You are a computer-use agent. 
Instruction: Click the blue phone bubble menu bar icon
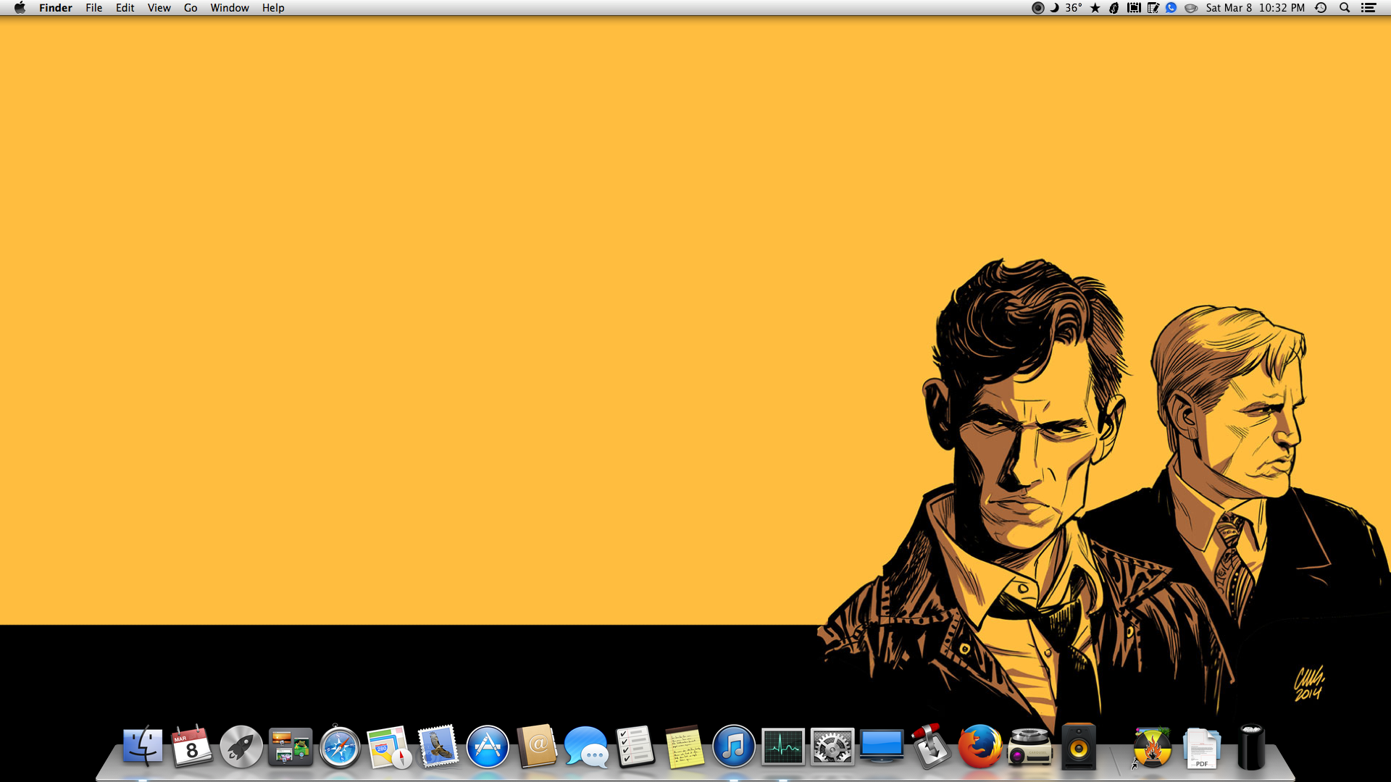[1171, 8]
